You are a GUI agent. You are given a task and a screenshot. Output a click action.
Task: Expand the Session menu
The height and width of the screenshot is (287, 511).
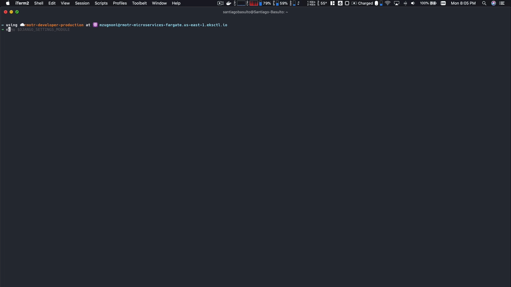click(82, 3)
